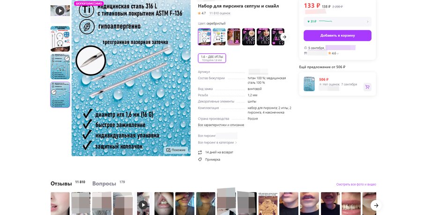Click the Примерка tag icon
This screenshot has width=431, height=215.
(x=200, y=159)
